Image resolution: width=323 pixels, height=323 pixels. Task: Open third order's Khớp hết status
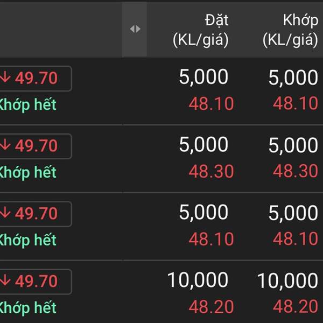28,241
